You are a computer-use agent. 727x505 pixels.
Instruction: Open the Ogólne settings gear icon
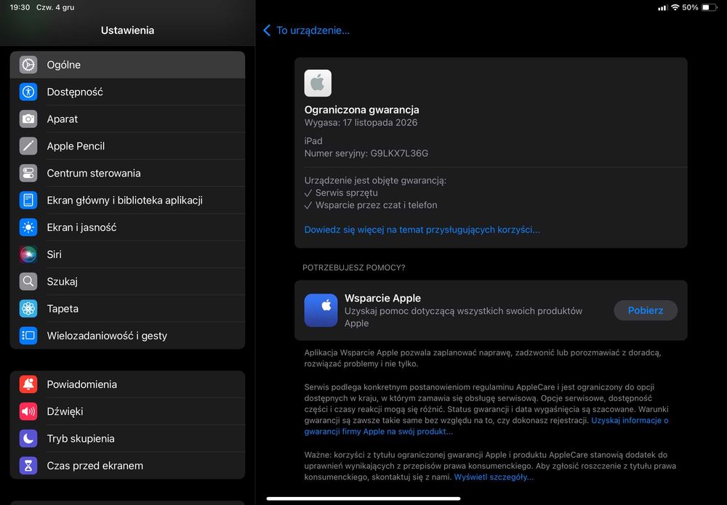pos(28,65)
